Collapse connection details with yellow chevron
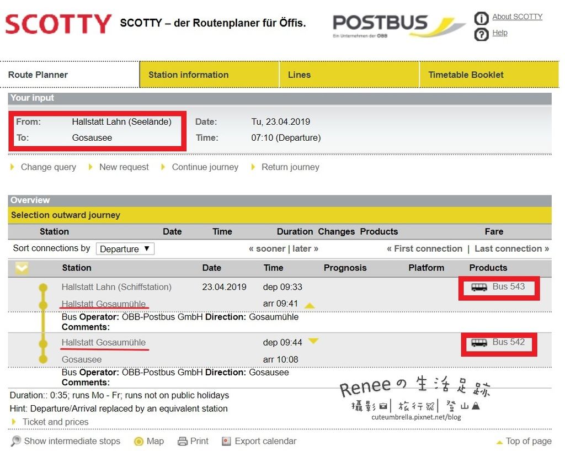The height and width of the screenshot is (451, 565). coord(22,268)
